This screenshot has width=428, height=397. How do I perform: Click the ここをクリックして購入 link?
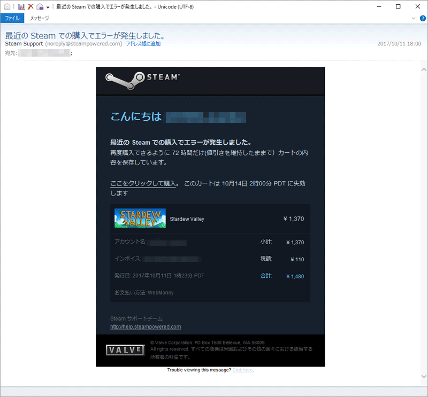point(143,183)
